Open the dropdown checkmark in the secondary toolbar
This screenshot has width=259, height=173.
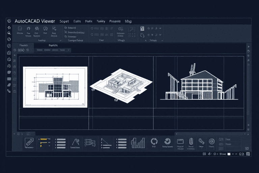click(69, 50)
